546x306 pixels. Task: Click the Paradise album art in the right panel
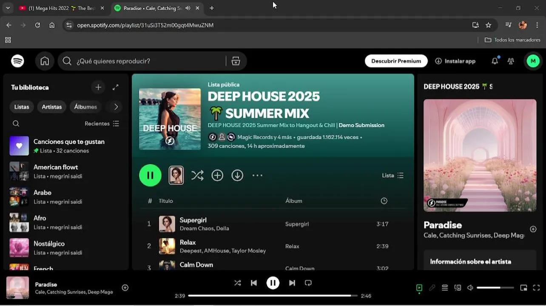tap(480, 156)
